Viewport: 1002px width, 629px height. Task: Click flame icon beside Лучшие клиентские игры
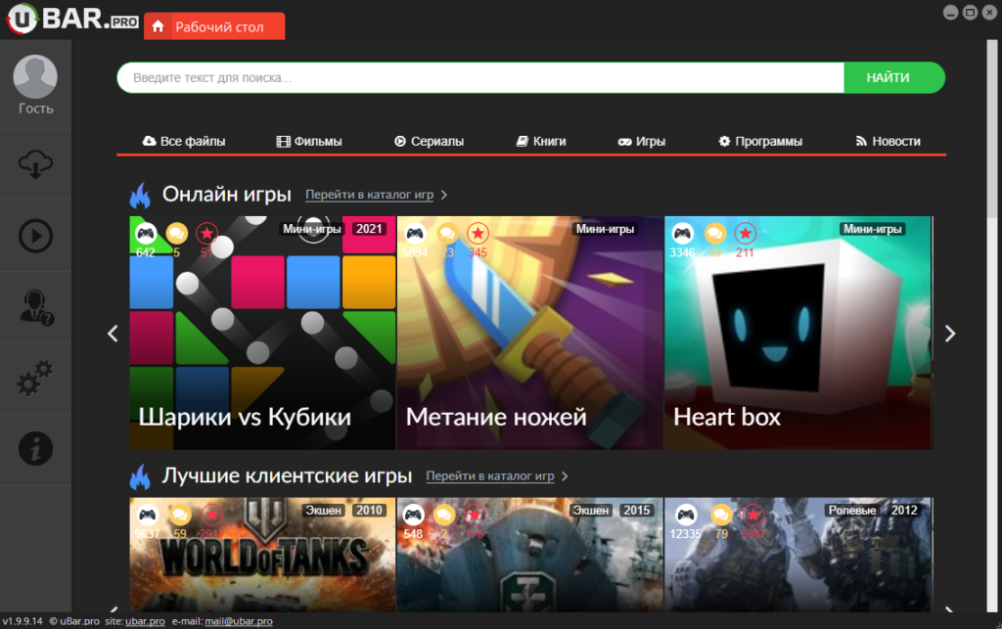[x=140, y=476]
